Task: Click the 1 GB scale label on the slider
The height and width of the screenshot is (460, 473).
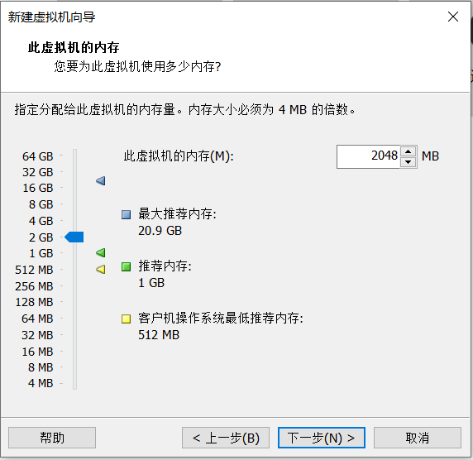Action: click(x=41, y=253)
